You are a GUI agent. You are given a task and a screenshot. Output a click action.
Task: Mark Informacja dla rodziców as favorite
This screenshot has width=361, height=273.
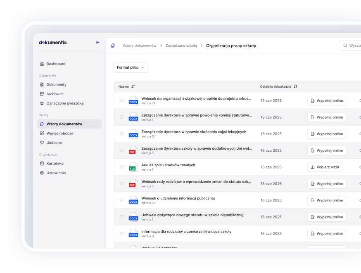click(121, 233)
